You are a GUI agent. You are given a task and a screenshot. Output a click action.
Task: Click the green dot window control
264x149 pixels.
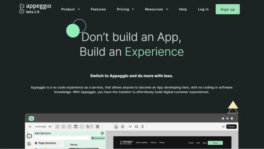click(223, 118)
